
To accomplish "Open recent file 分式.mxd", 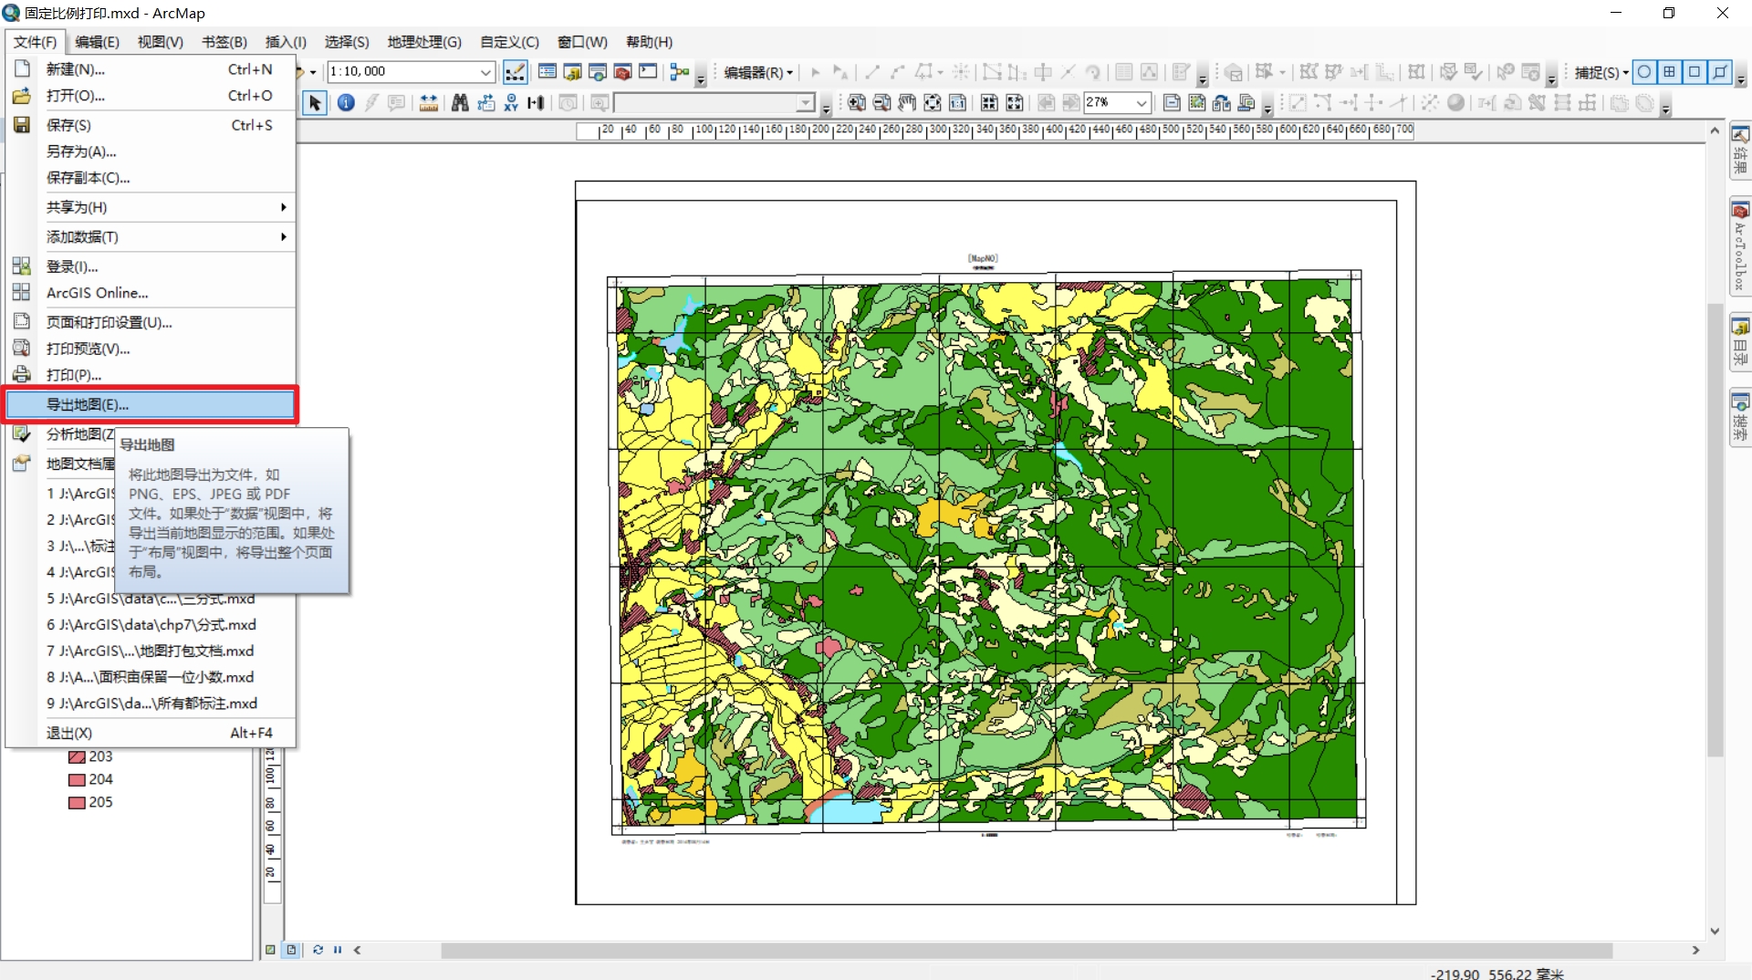I will (151, 625).
